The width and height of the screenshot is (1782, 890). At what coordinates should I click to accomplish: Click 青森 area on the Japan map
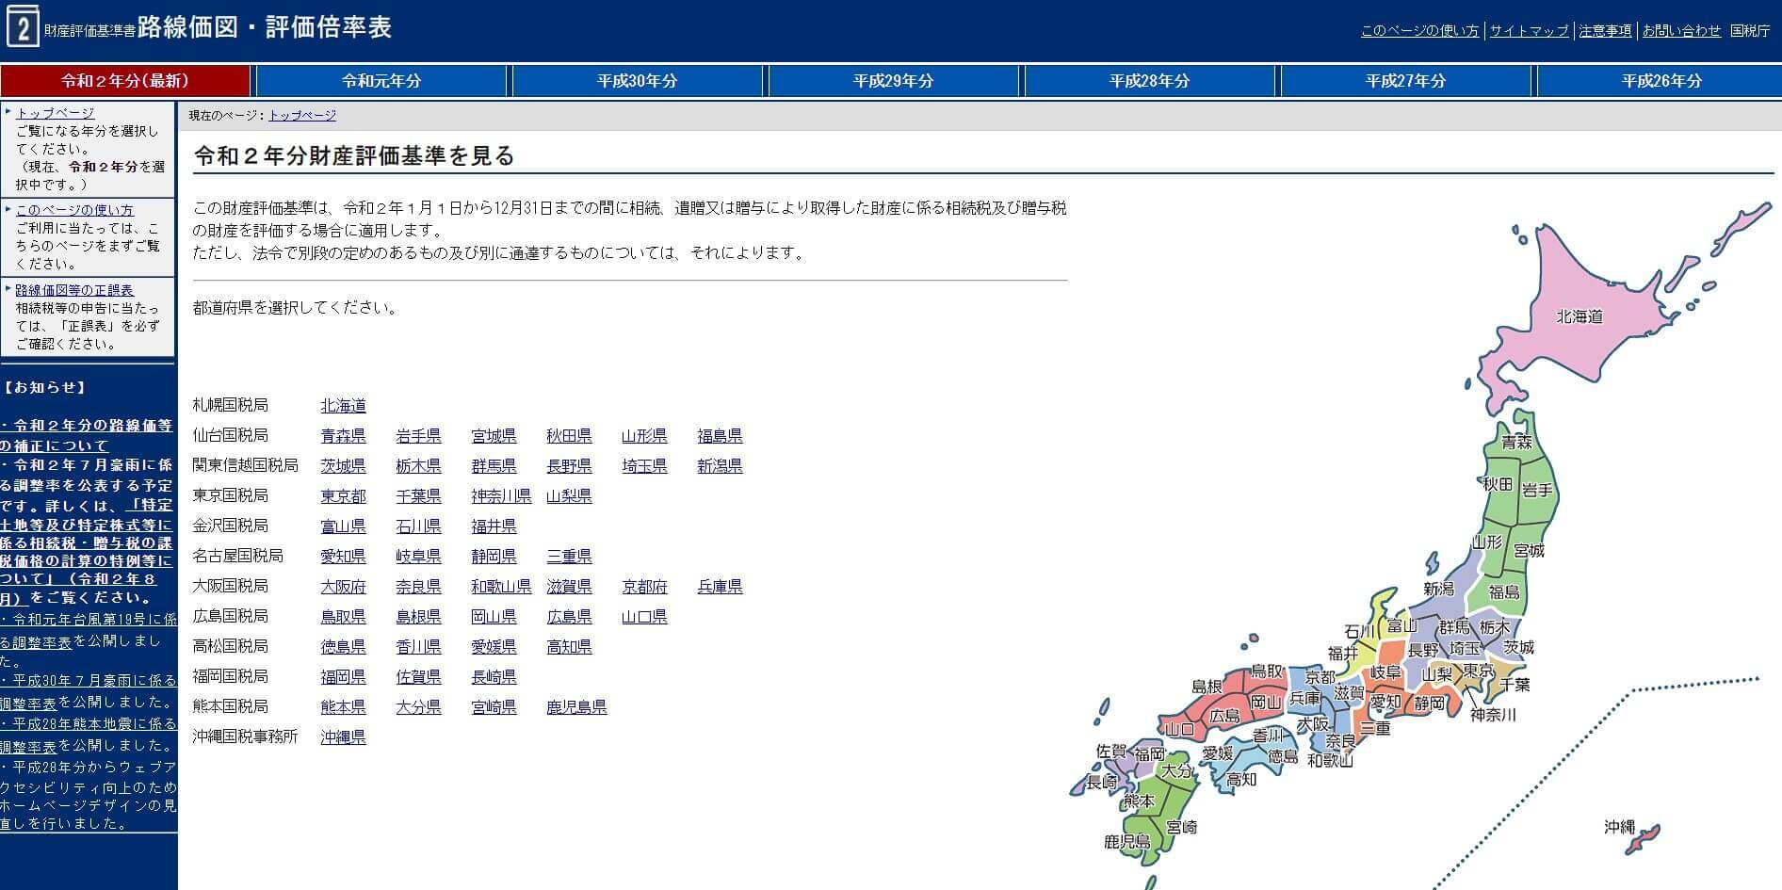[1516, 441]
